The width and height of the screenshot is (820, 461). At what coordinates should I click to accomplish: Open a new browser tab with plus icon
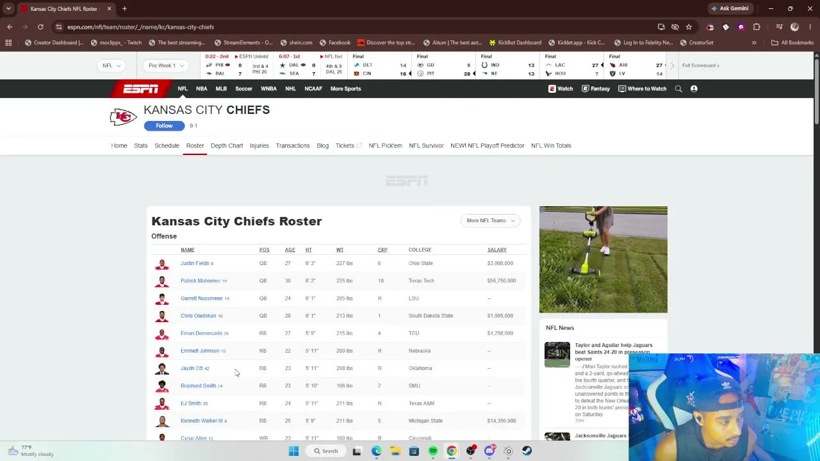(x=124, y=9)
